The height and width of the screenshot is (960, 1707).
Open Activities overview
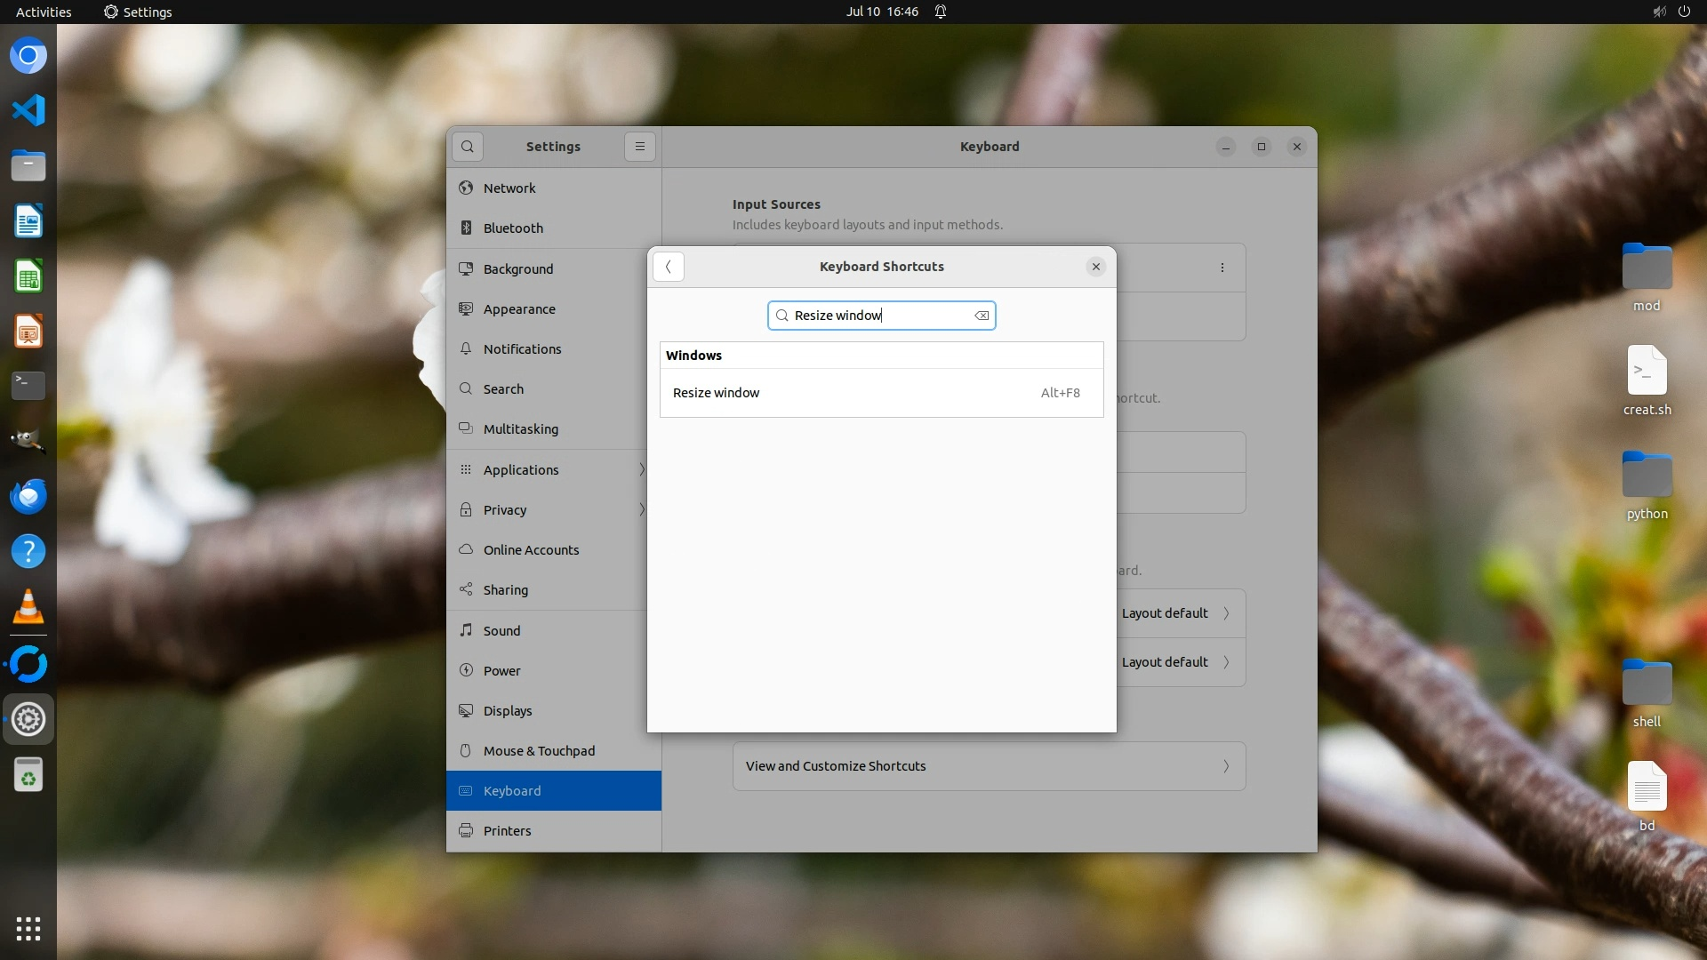[44, 12]
